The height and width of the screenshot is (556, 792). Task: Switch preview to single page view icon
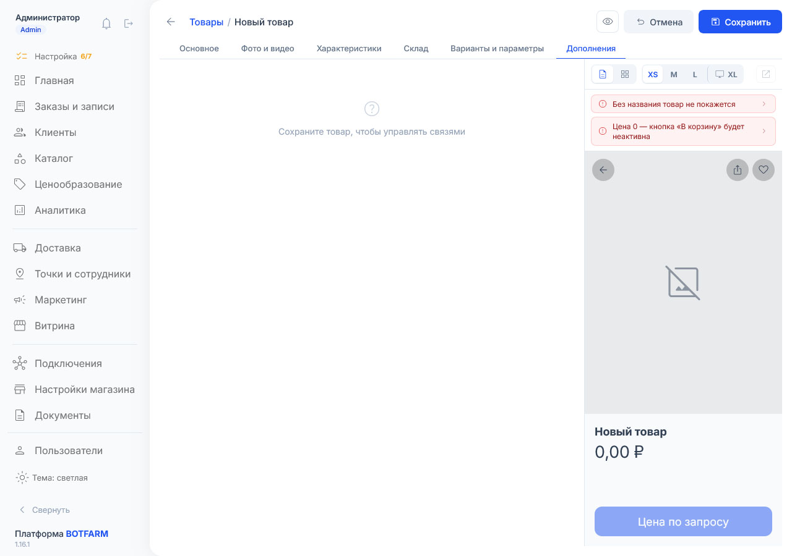click(x=603, y=74)
